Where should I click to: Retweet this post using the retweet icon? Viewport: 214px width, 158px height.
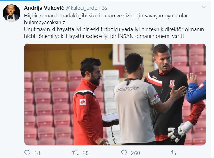[76, 153]
